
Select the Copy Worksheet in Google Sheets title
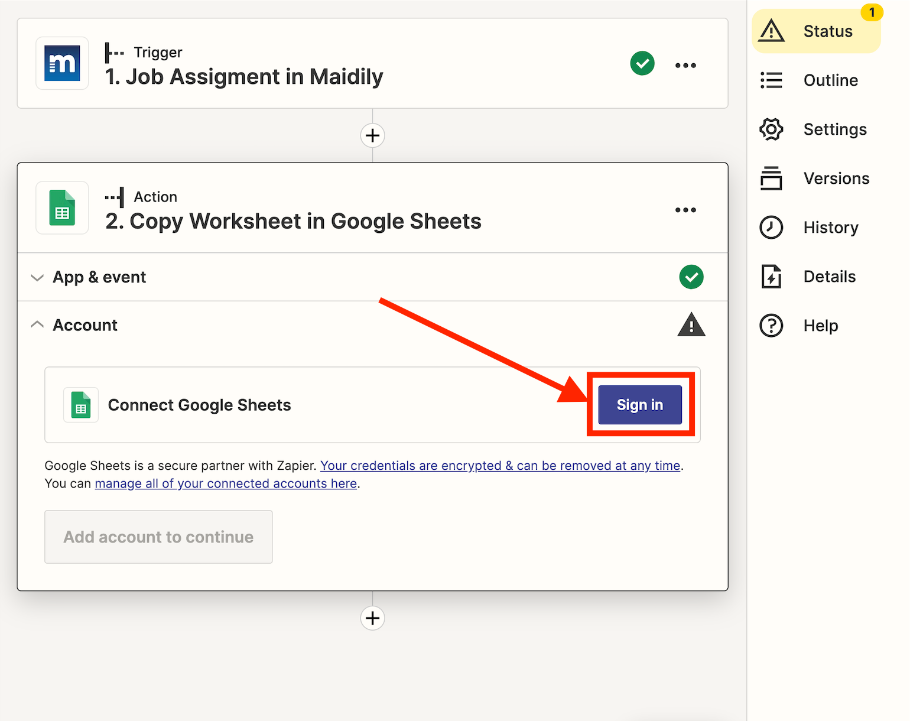pyautogui.click(x=293, y=221)
